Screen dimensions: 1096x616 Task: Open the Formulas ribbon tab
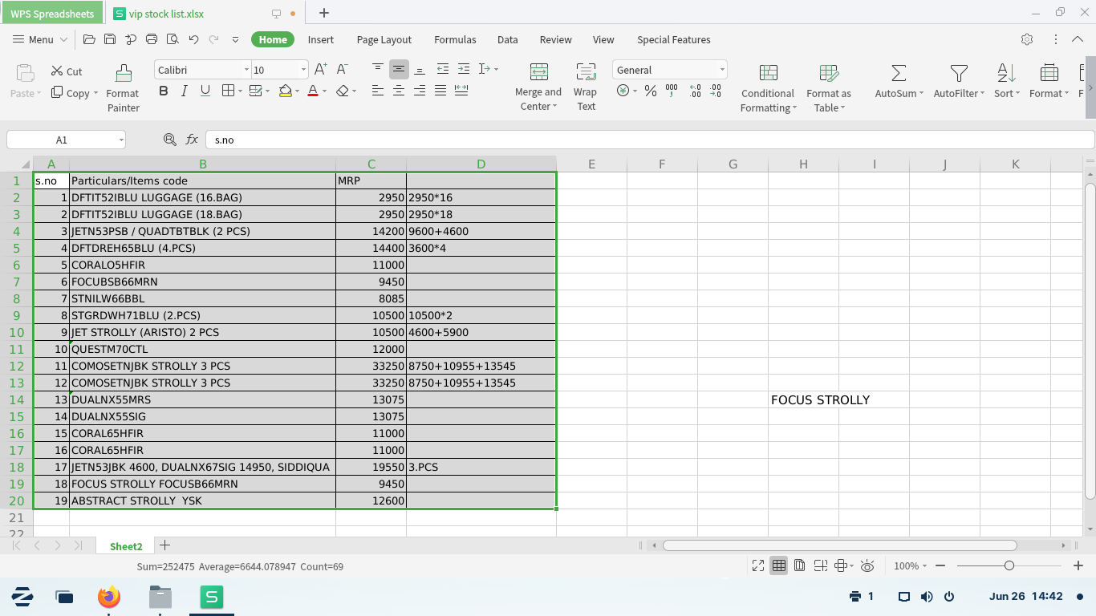(x=455, y=39)
